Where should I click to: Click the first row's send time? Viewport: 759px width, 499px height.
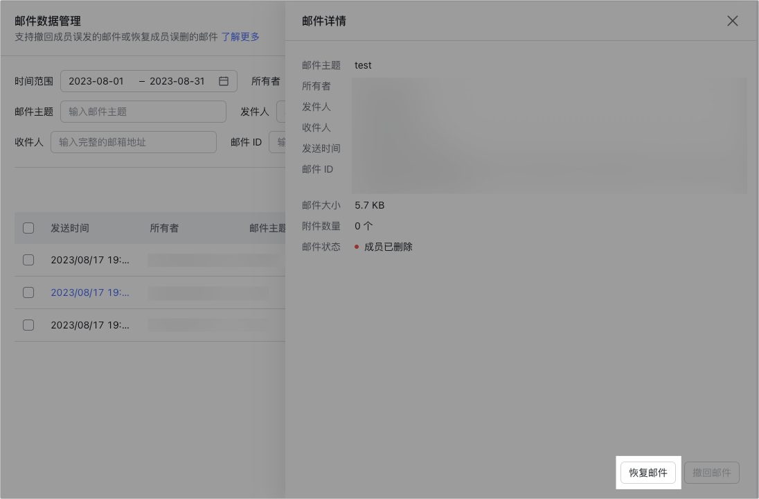pyautogui.click(x=90, y=260)
